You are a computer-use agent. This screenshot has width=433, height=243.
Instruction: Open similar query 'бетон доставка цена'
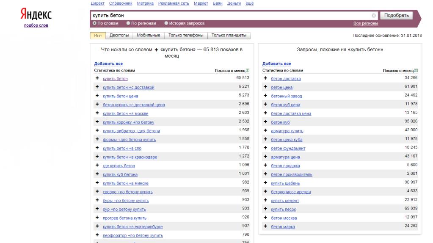coord(291,113)
